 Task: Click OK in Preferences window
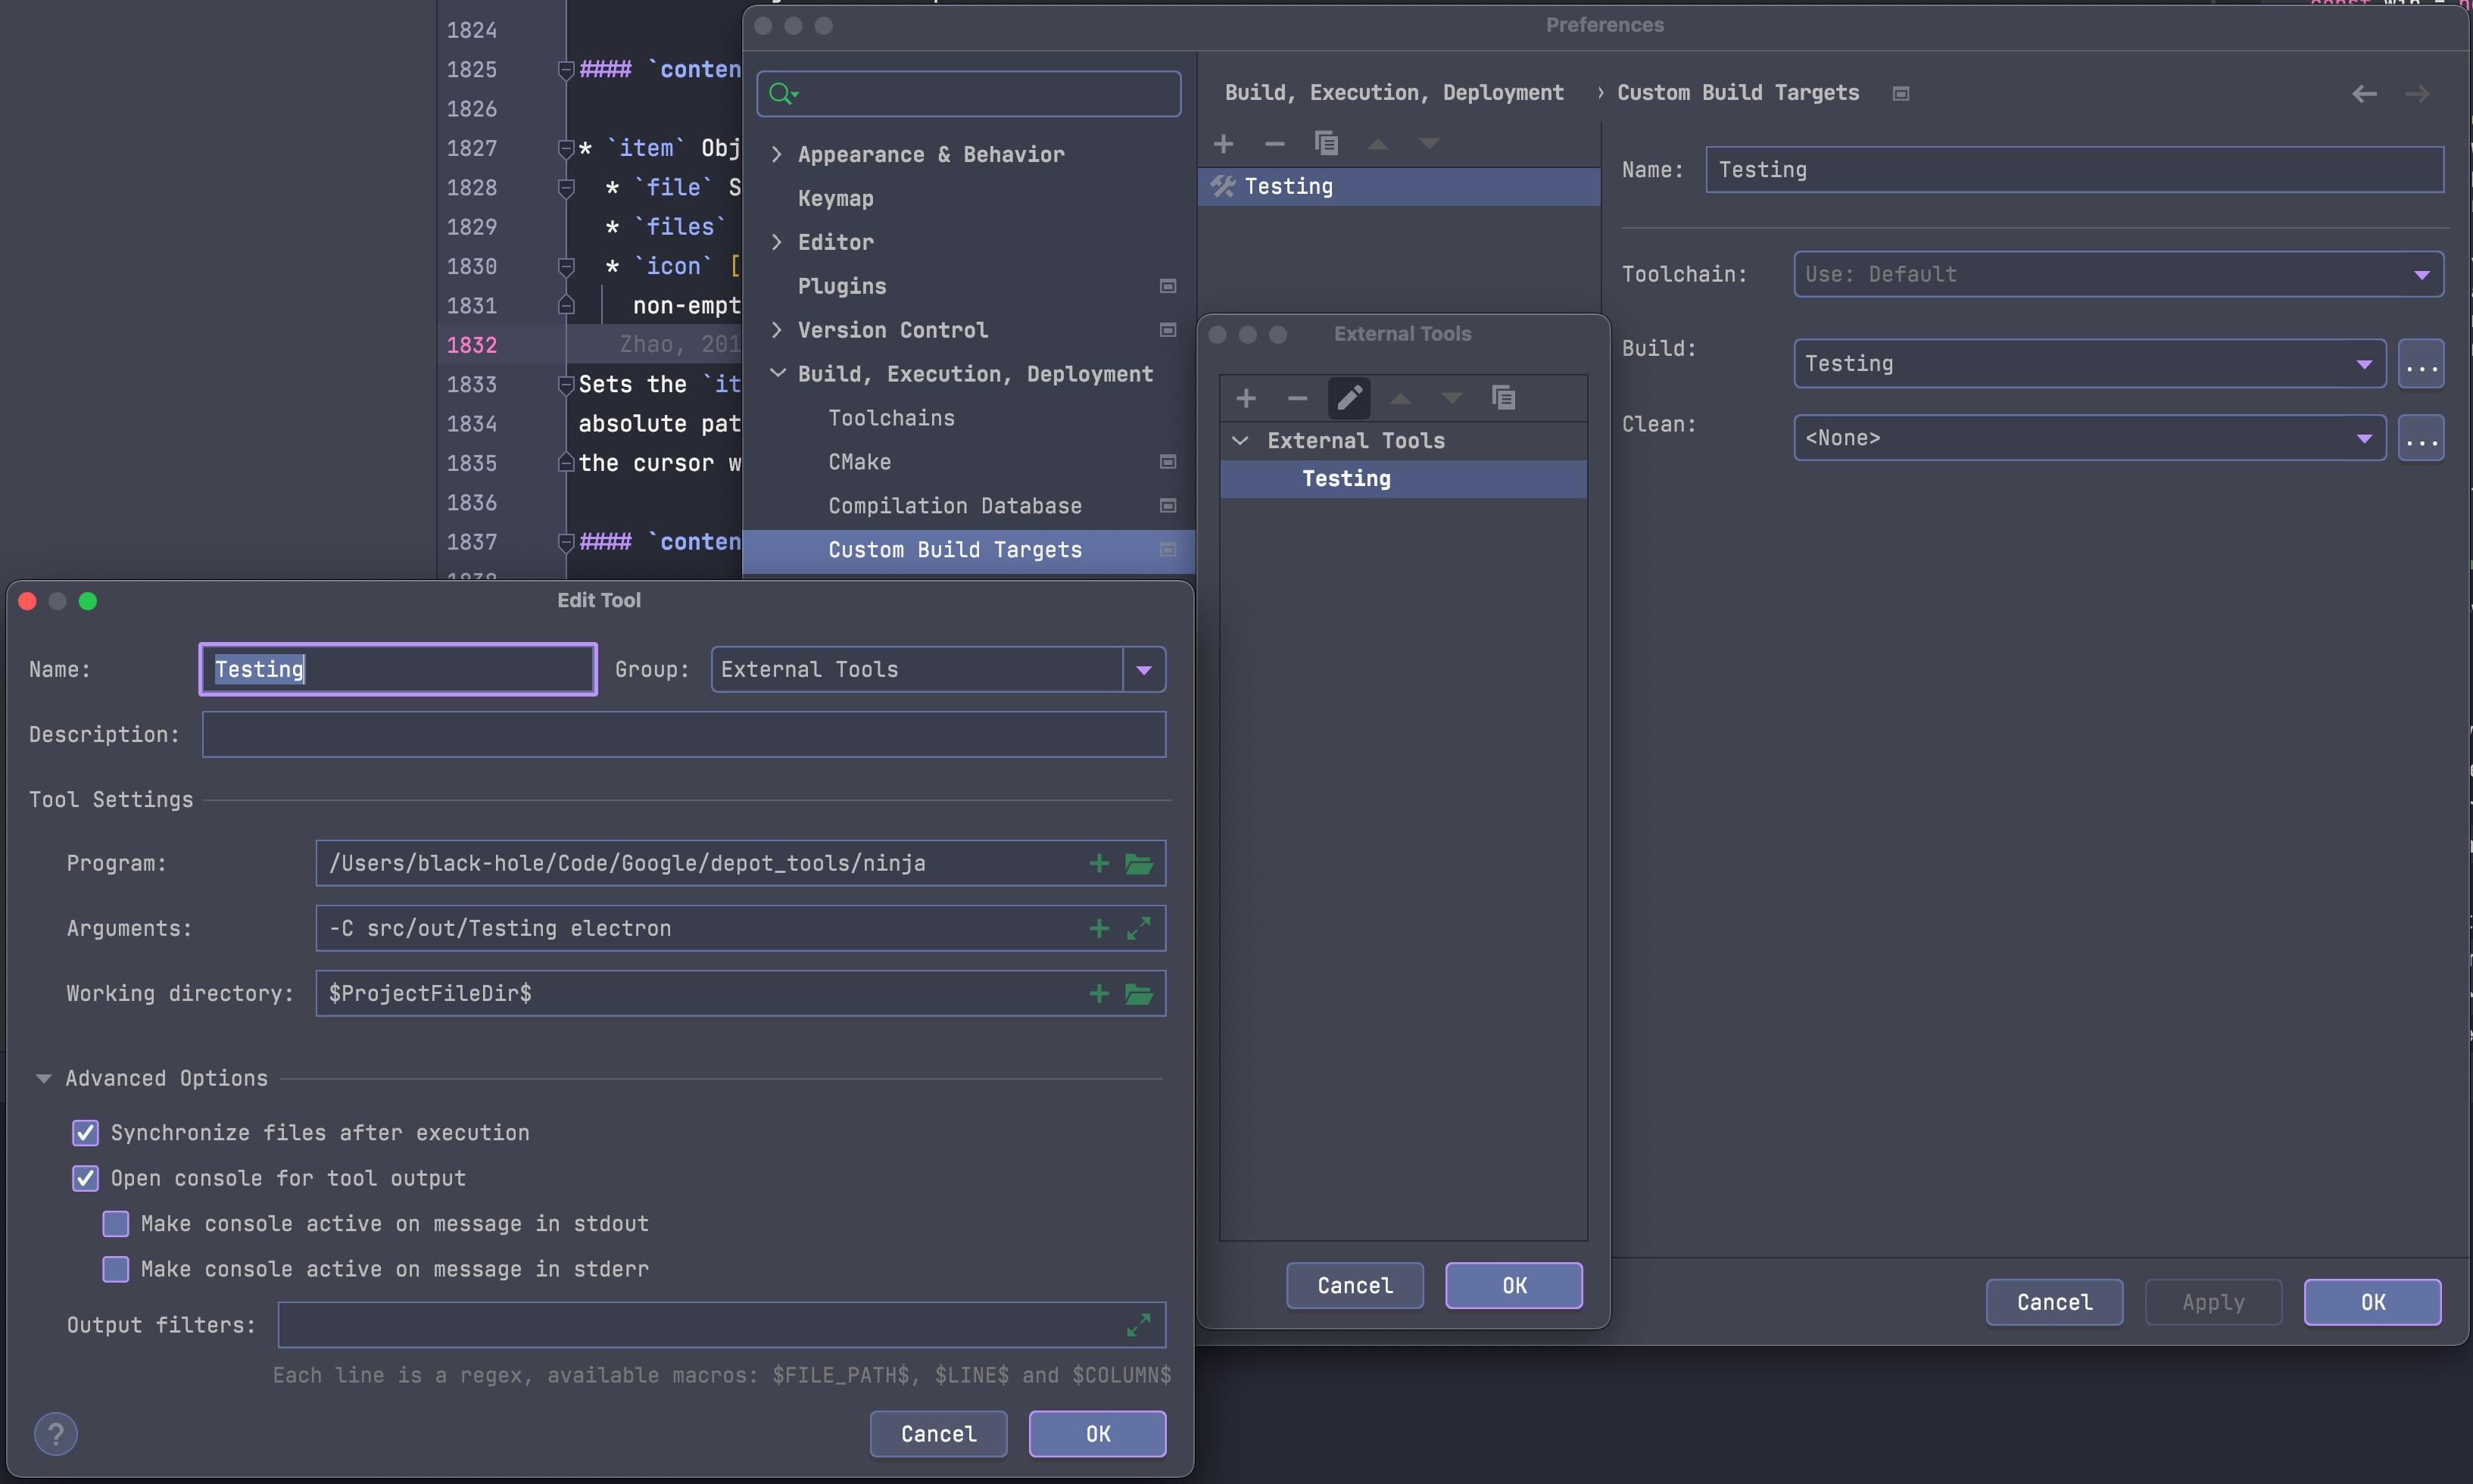click(2373, 1302)
